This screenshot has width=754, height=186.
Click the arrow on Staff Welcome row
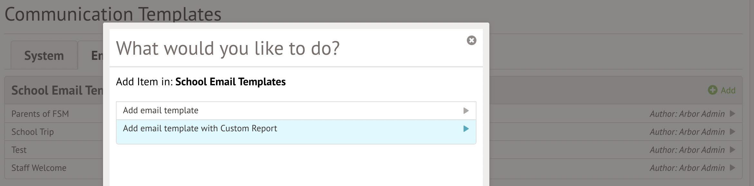coord(732,168)
